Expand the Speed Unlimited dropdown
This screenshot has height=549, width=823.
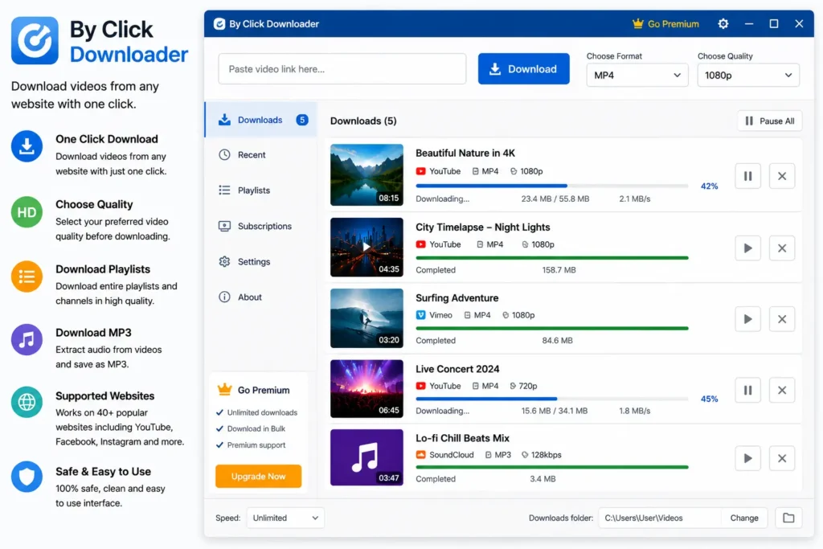click(285, 518)
